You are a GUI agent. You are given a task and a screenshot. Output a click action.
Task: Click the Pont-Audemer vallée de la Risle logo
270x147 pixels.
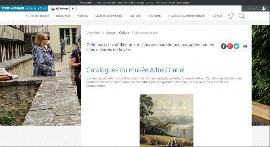pyautogui.click(x=24, y=8)
